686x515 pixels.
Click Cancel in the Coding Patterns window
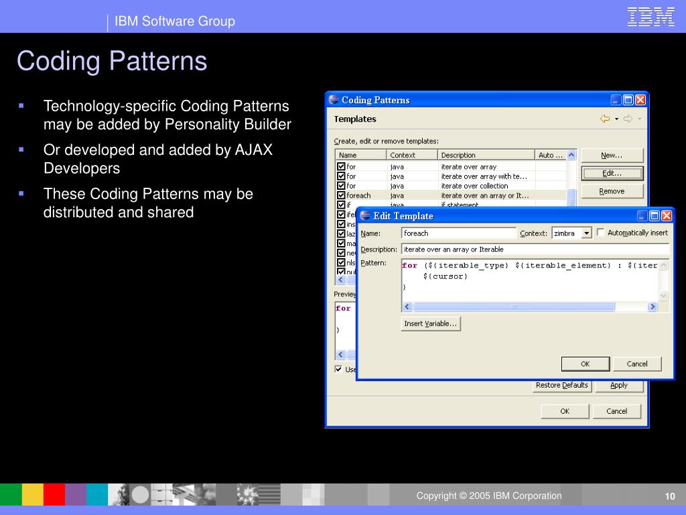[617, 411]
